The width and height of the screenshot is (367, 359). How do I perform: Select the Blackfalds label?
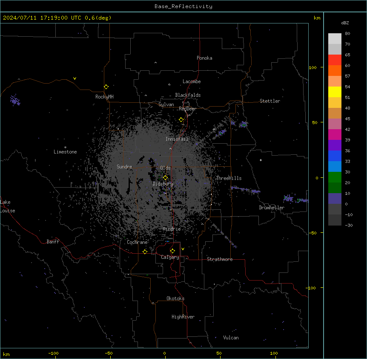point(188,95)
